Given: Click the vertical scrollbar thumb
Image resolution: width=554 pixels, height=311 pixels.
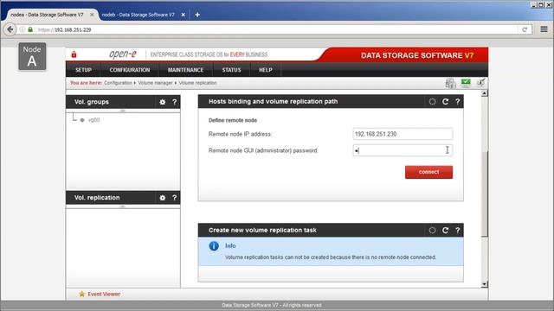Looking at the screenshot, I should pyautogui.click(x=485, y=194).
